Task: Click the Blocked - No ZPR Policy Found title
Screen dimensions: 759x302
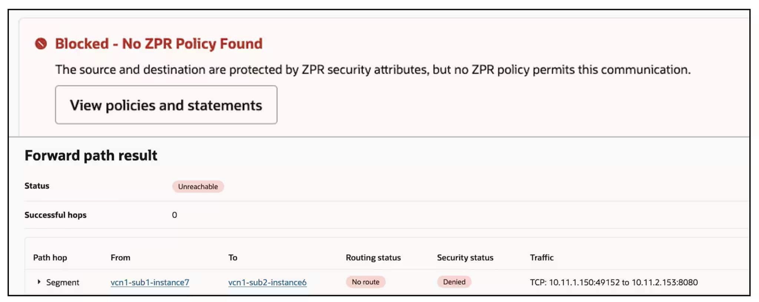Action: 159,44
